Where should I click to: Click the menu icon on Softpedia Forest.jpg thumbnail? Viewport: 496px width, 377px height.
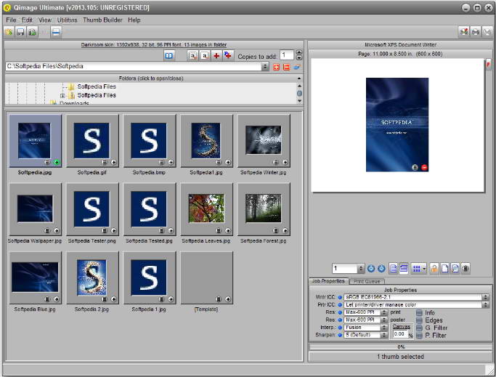coord(275,230)
